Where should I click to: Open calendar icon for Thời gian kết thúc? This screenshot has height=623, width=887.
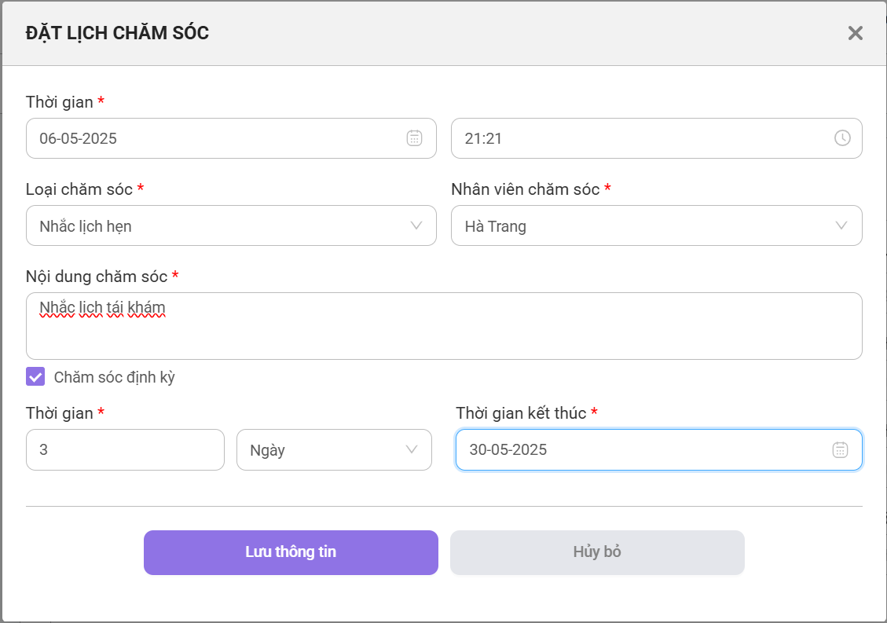click(840, 450)
